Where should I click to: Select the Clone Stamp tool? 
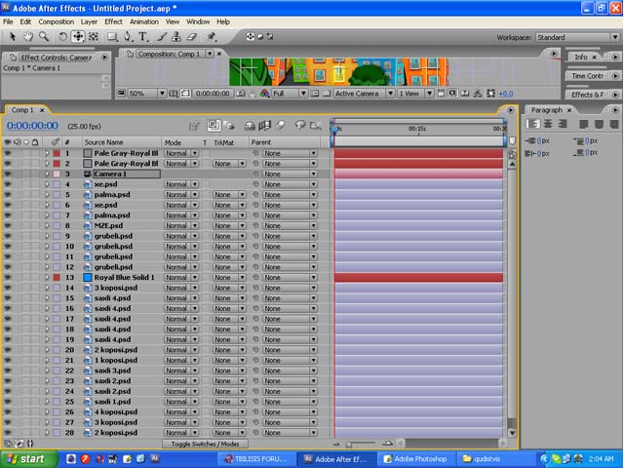pos(176,37)
